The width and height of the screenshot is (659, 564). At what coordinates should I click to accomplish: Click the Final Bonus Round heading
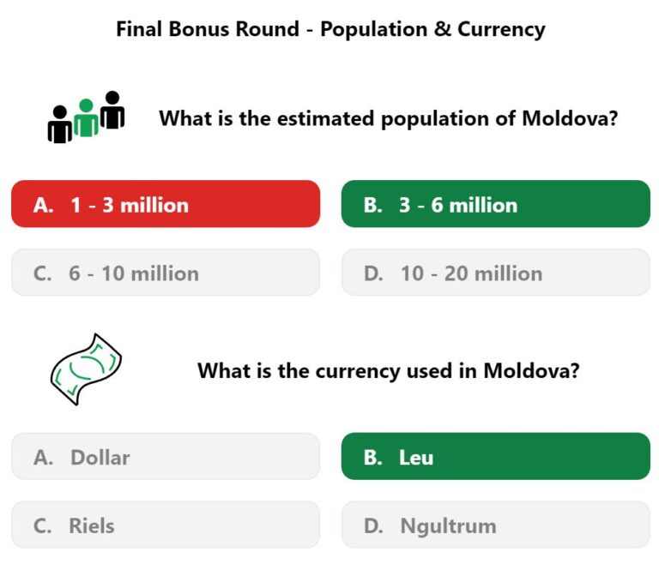click(330, 29)
